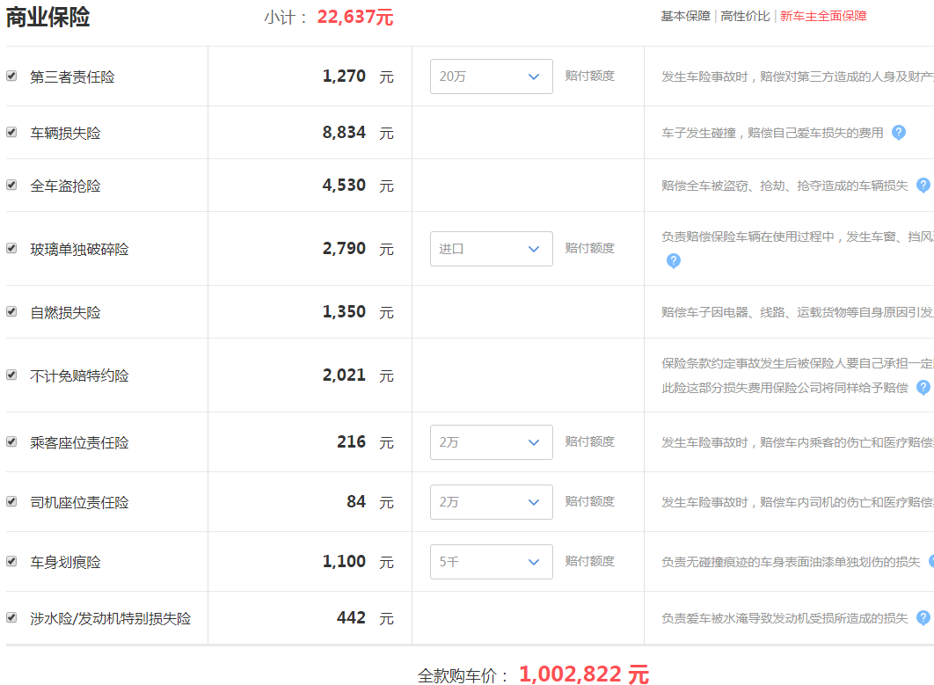Uncheck 第三者责任险 checkbox
Viewport: 934px width, 685px height.
(11, 76)
